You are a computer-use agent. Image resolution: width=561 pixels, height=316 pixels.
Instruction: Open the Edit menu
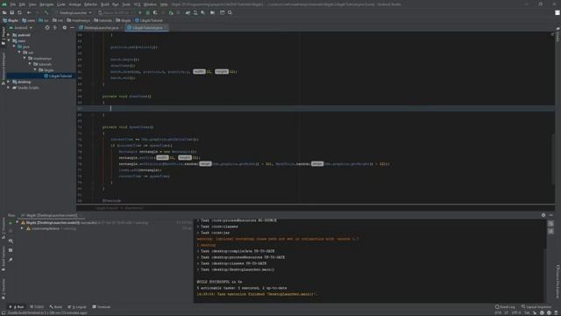click(22, 4)
